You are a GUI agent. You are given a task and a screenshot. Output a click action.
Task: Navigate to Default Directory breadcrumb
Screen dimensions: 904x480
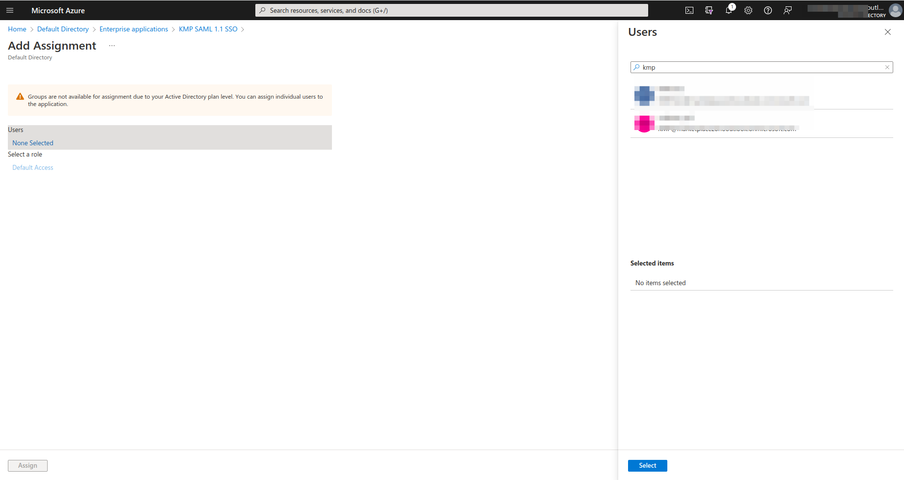[x=63, y=29]
